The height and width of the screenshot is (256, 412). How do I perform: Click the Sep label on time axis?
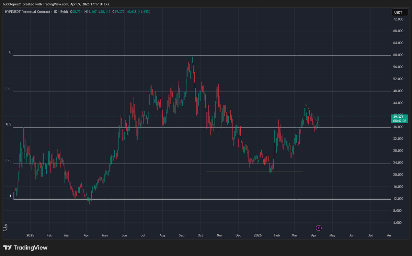182,236
